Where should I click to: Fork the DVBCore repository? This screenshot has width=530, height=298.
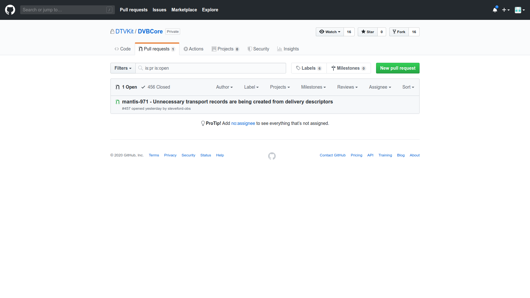[399, 32]
